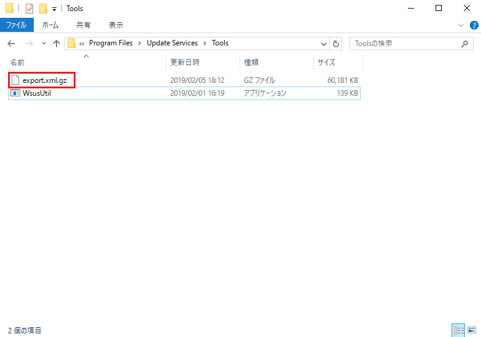Open the ribbon help question mark

point(473,25)
